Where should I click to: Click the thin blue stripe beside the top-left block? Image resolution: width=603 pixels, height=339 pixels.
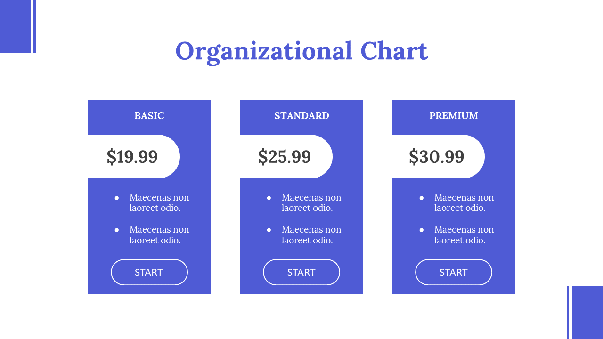pyautogui.click(x=34, y=26)
